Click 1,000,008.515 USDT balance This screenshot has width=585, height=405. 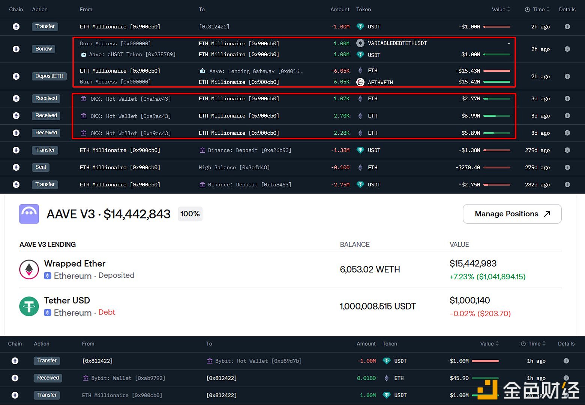click(378, 306)
